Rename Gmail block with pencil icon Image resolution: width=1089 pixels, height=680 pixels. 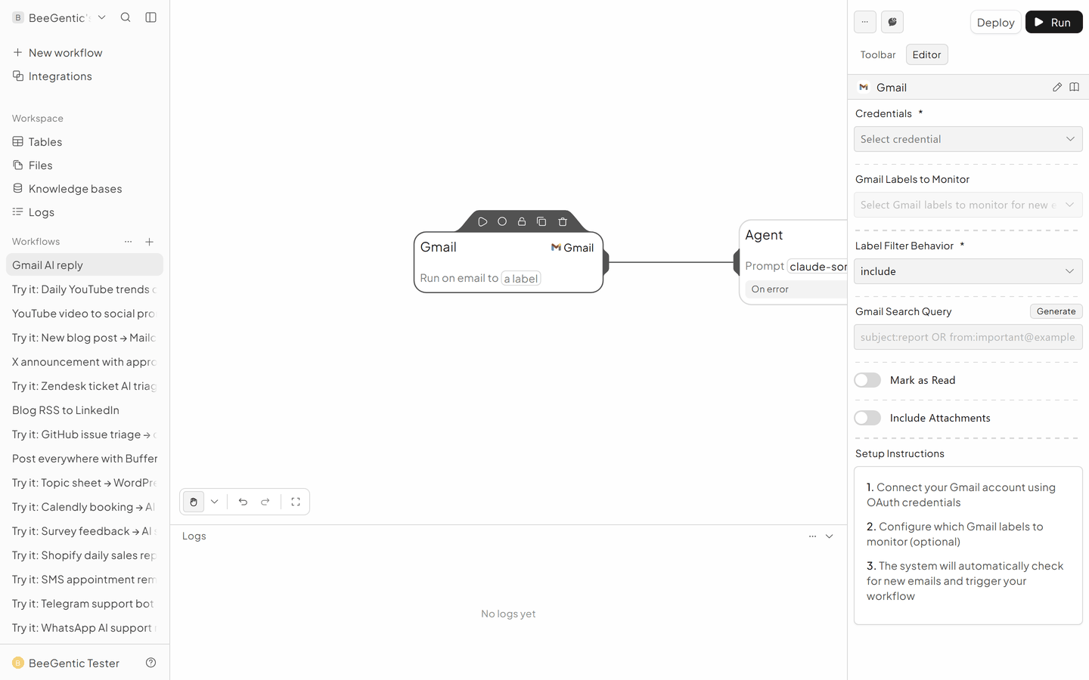click(x=1057, y=87)
